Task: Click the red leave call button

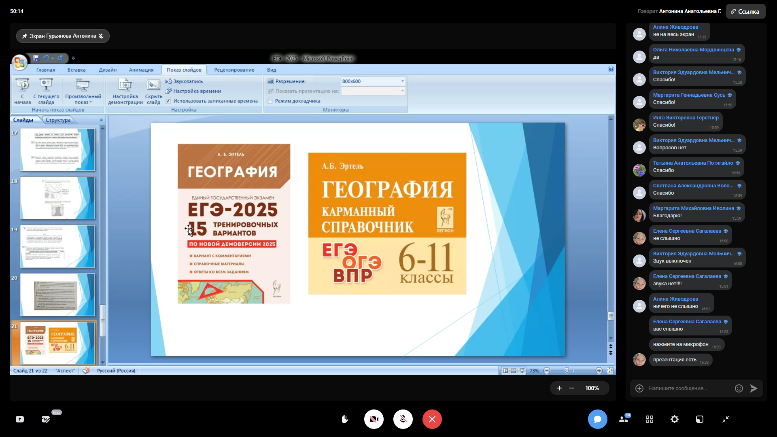Action: 432,419
